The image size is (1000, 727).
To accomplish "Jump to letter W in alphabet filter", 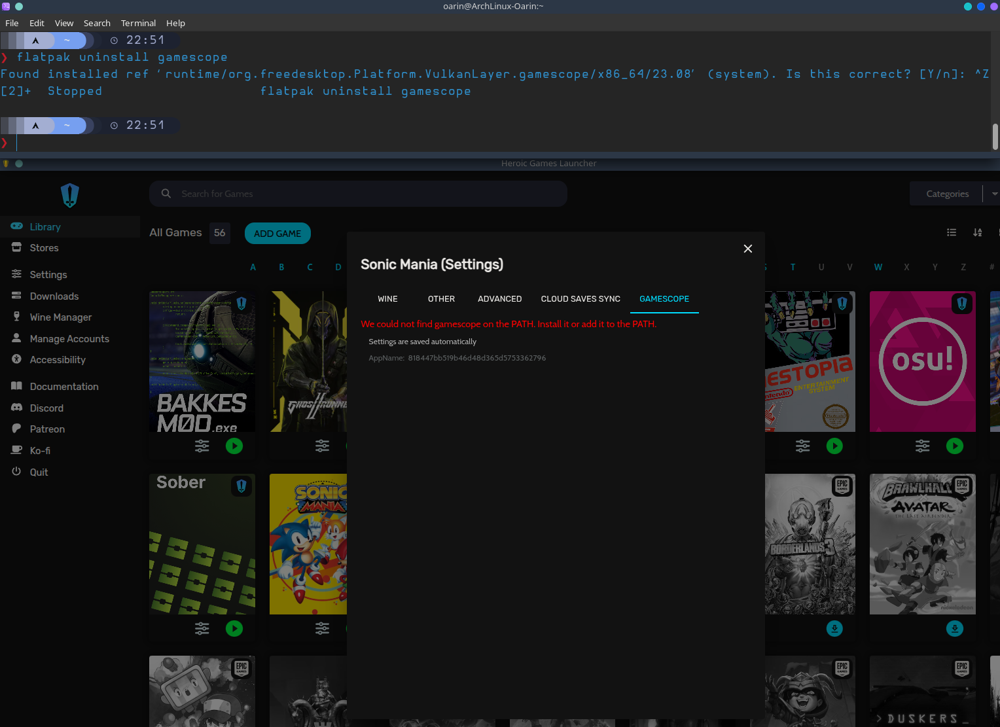I will coord(878,267).
